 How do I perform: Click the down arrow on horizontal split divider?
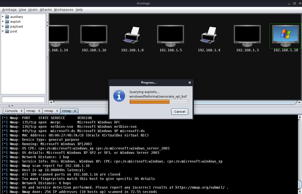click(x=12, y=106)
